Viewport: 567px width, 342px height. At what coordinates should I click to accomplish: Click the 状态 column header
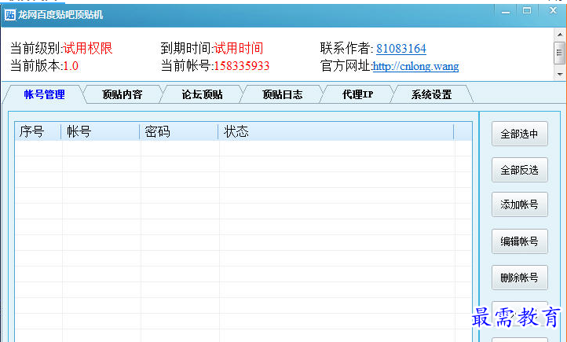click(335, 131)
